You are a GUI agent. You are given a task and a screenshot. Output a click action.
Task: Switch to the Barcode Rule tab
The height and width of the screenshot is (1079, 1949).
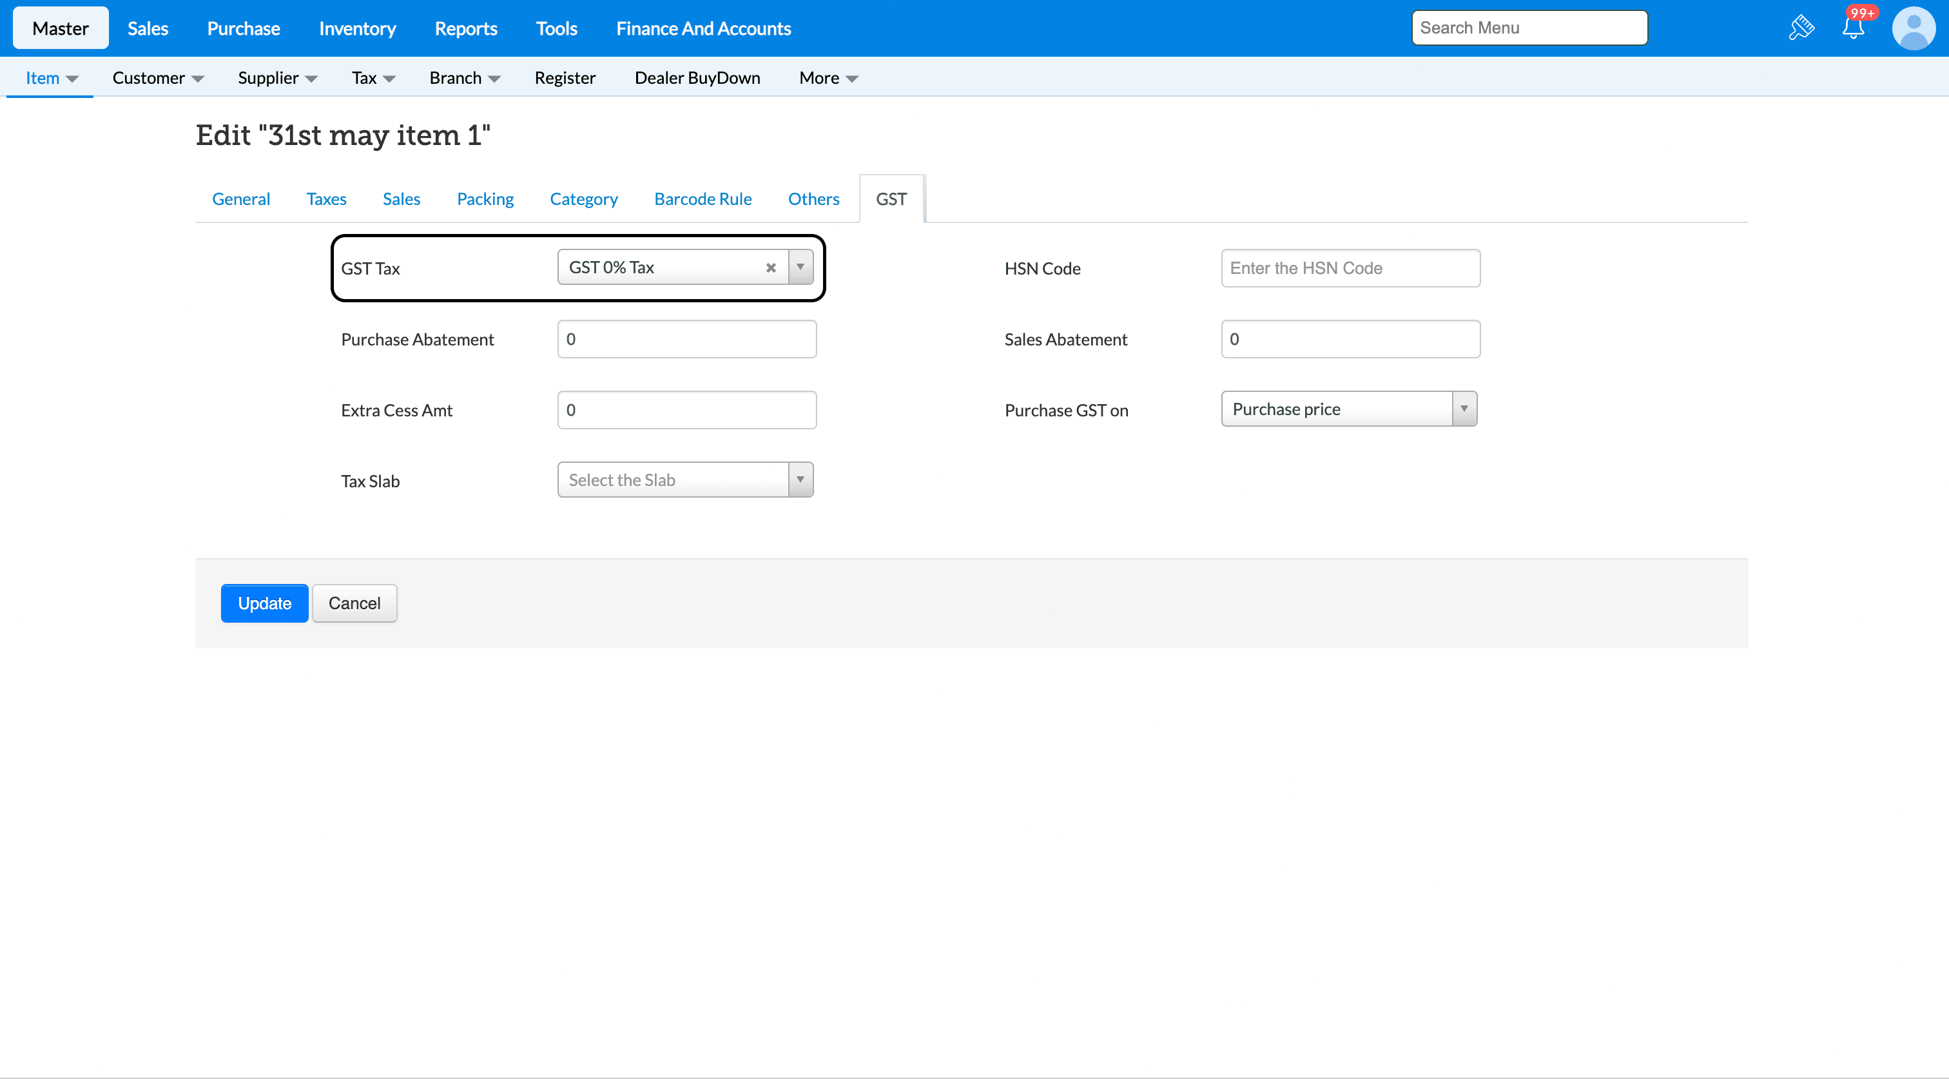(x=702, y=199)
